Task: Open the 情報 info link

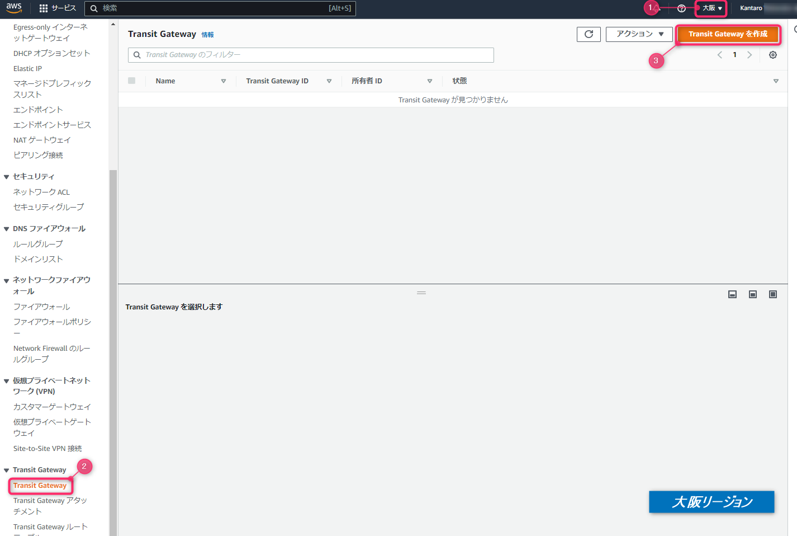Action: (x=207, y=35)
